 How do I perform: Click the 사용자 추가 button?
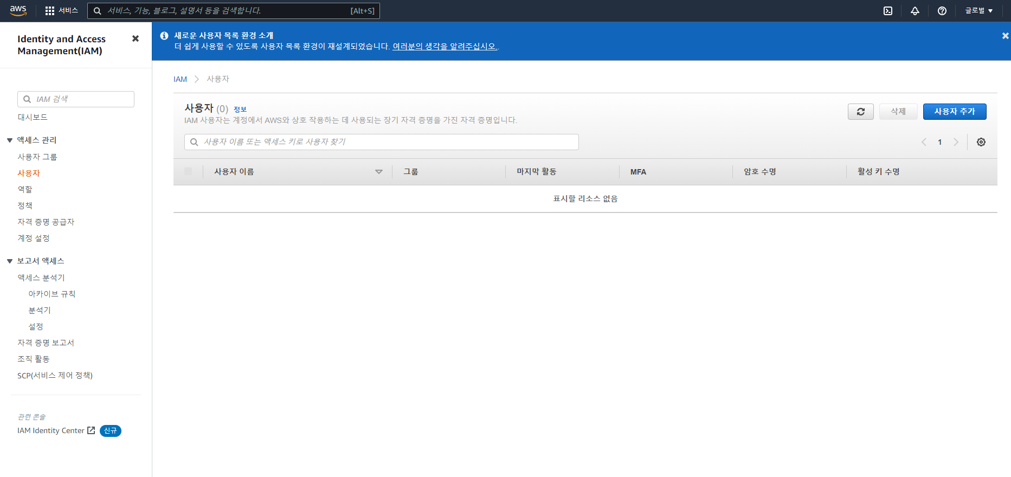coord(955,112)
